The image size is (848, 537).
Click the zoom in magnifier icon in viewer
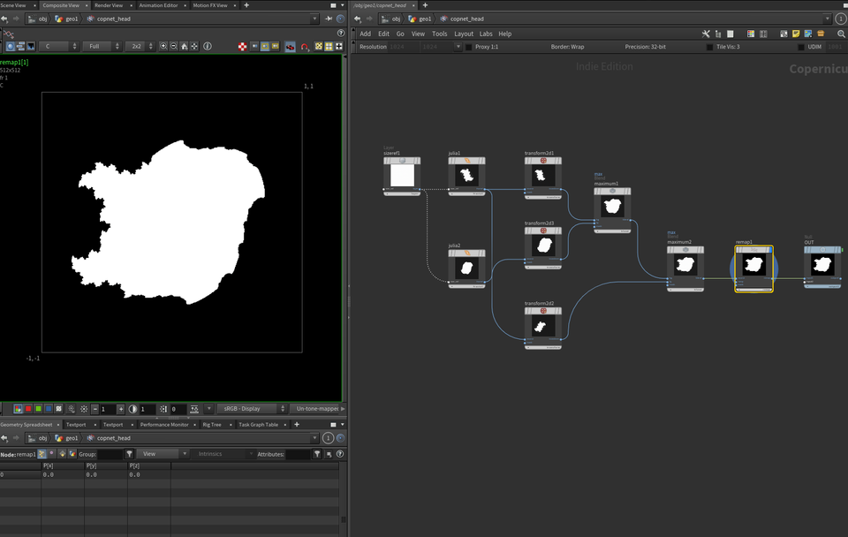pyautogui.click(x=163, y=46)
